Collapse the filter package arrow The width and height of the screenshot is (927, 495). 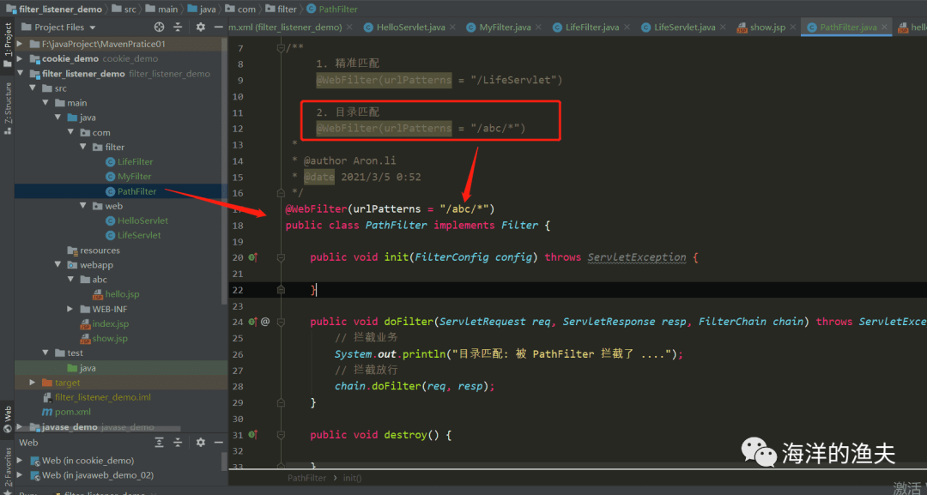click(82, 147)
